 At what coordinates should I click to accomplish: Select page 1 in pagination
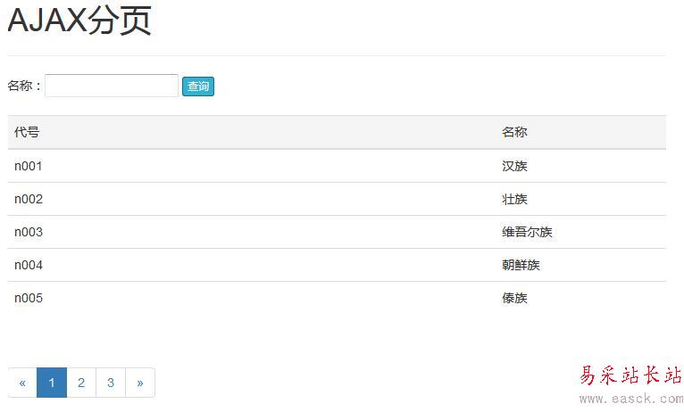coord(52,383)
